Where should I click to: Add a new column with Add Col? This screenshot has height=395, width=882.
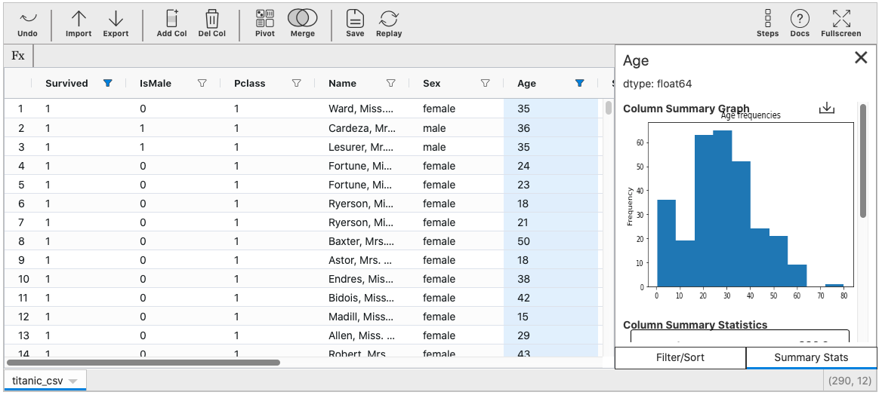(171, 24)
